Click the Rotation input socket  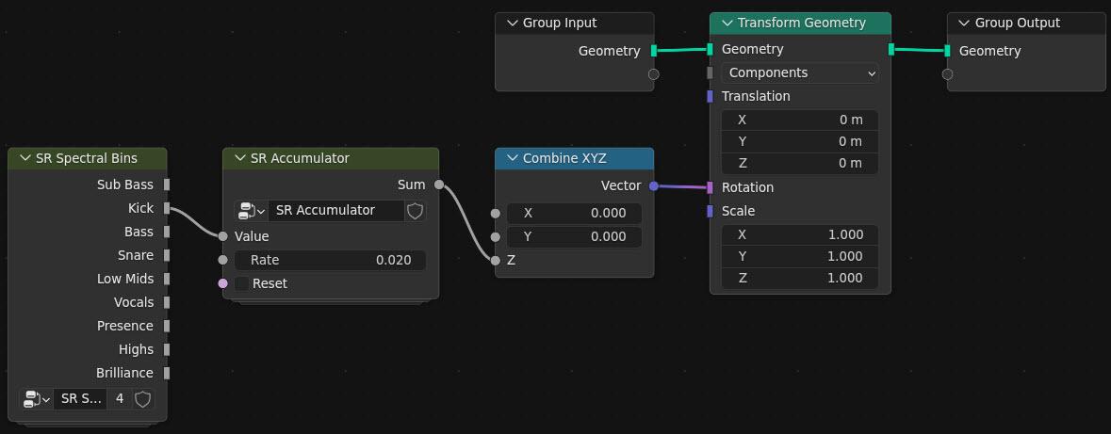(710, 187)
